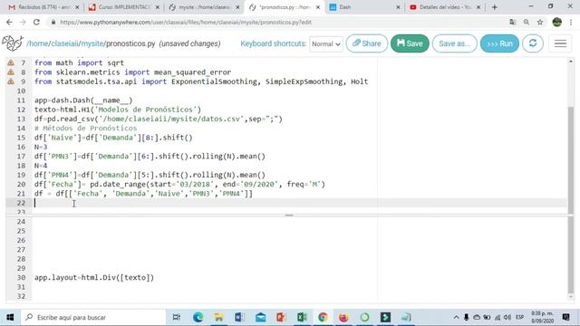Click the editor console splitter handle
This screenshot has height=326, width=580.
[x=289, y=216]
